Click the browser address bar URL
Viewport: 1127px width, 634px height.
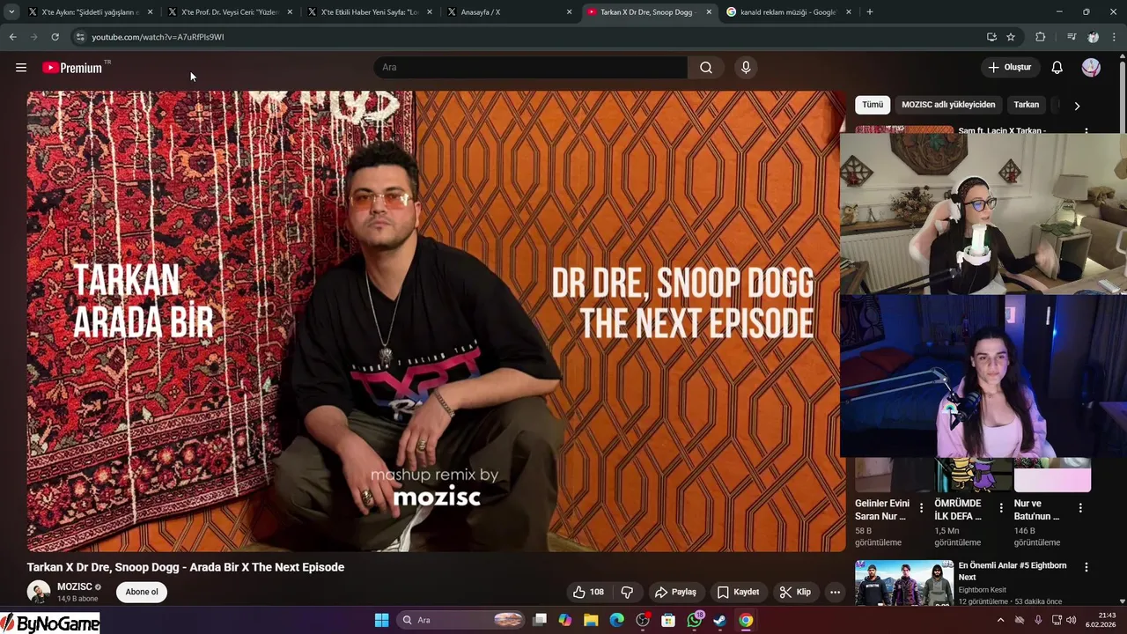(x=158, y=37)
